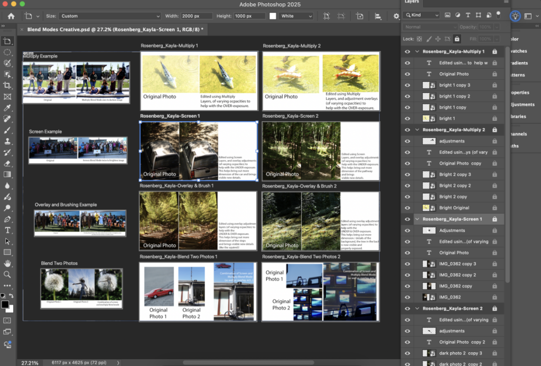Open the Gradients panel tab
Image resolution: width=541 pixels, height=366 pixels.
[519, 63]
